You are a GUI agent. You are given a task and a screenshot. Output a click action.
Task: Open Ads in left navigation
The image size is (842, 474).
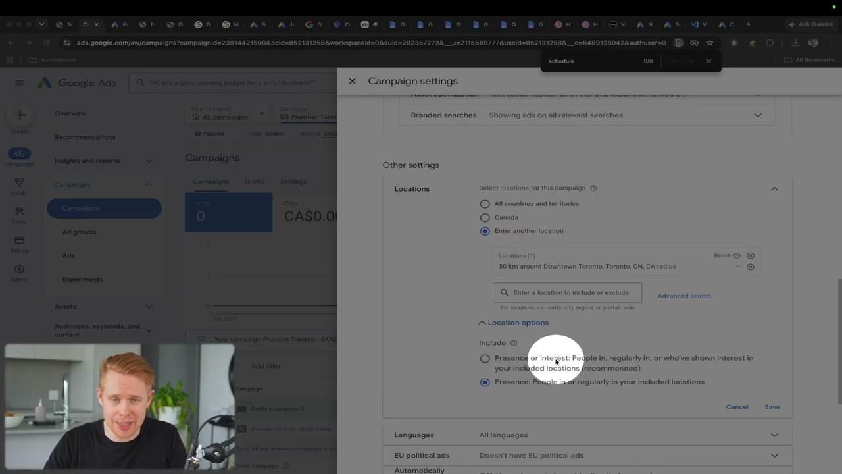[x=68, y=255]
